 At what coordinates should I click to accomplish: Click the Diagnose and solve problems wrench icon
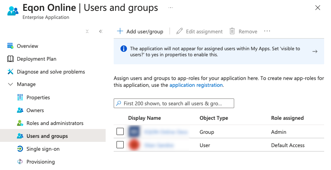tap(10, 72)
